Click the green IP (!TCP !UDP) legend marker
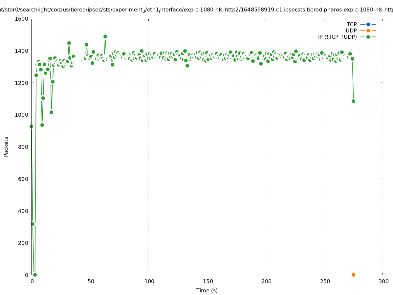393x295 pixels. (x=368, y=37)
